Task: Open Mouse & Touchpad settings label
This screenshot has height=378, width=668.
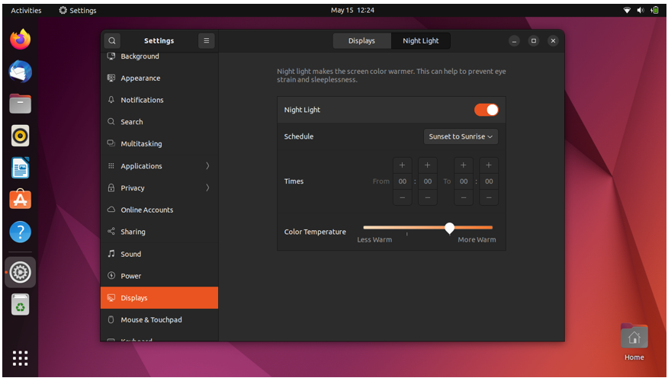Action: coord(151,319)
